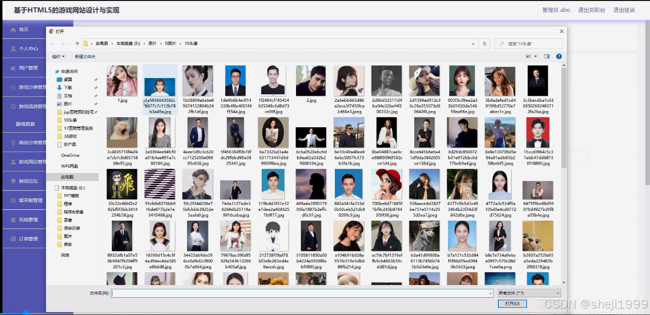Open 17医院管理系统 folder in sidebar

(x=78, y=128)
